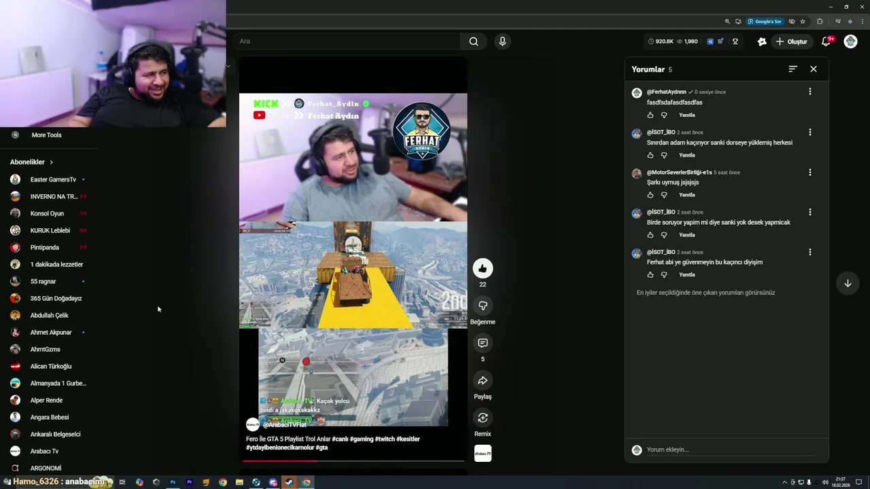Dislike the 'Şarkı uymuş jsjsjsjs' comment
Screen dimensions: 870x489
point(664,195)
